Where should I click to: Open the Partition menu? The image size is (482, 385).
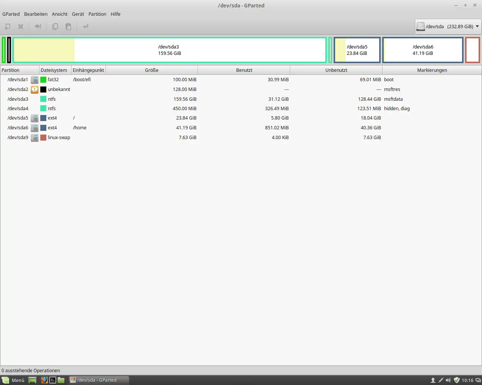(x=97, y=14)
